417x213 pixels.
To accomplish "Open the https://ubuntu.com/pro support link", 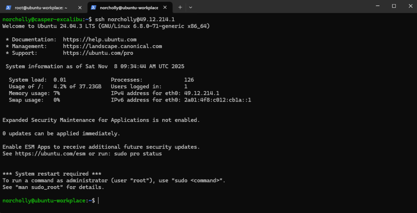I will (x=98, y=53).
